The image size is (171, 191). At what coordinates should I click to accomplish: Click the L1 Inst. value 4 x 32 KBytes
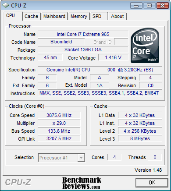[x=140, y=123]
